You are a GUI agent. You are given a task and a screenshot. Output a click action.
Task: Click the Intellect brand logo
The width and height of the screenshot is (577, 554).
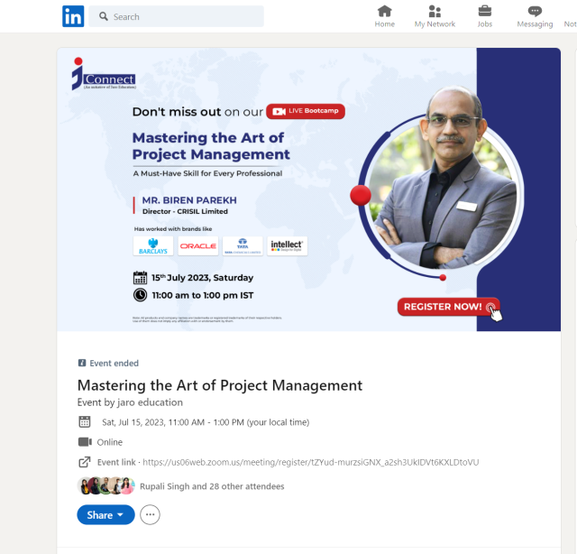pyautogui.click(x=287, y=246)
